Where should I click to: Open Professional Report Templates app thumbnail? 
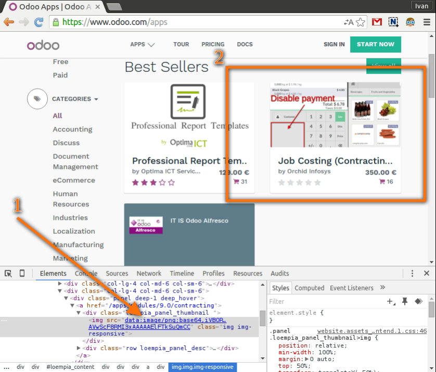(189, 115)
